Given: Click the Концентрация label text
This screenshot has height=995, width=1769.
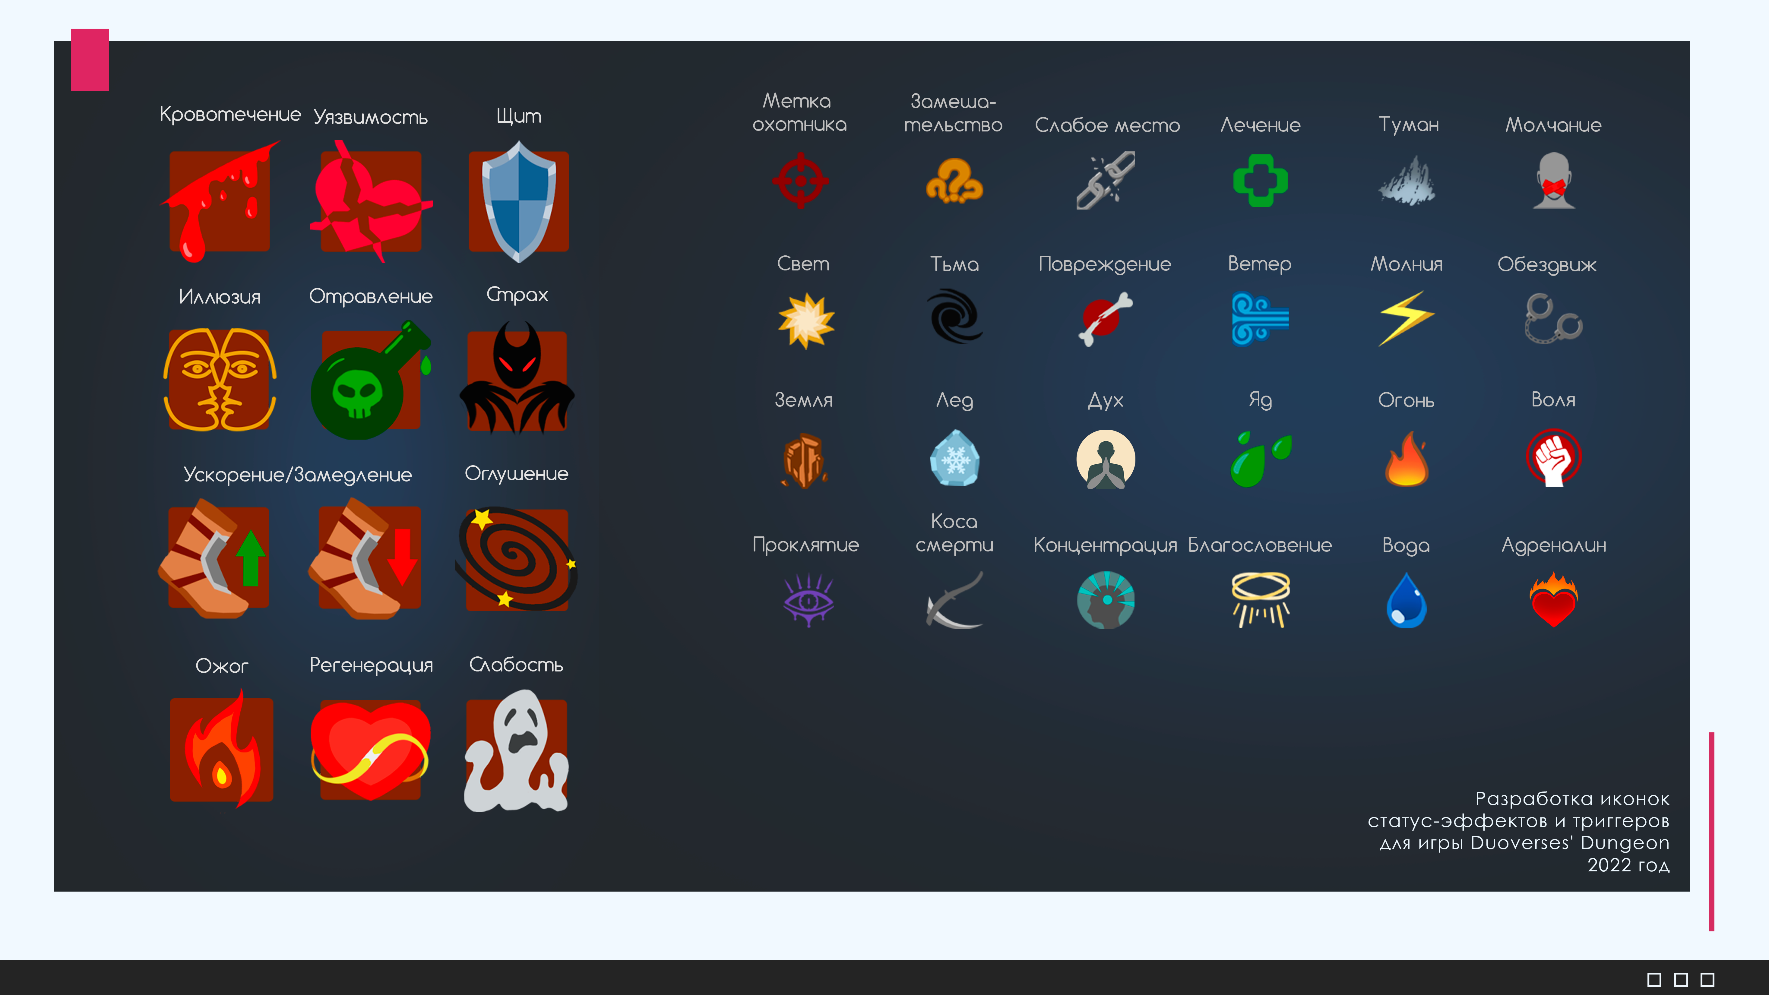Looking at the screenshot, I should pyautogui.click(x=1105, y=545).
